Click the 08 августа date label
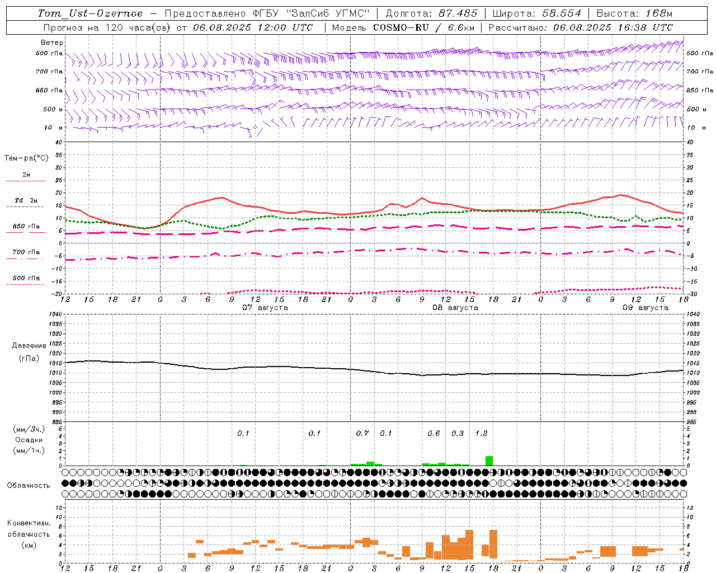This screenshot has height=573, width=716. point(455,308)
